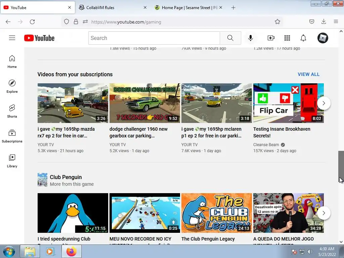Open the Windows Start menu
The image size is (344, 258).
click(x=9, y=251)
